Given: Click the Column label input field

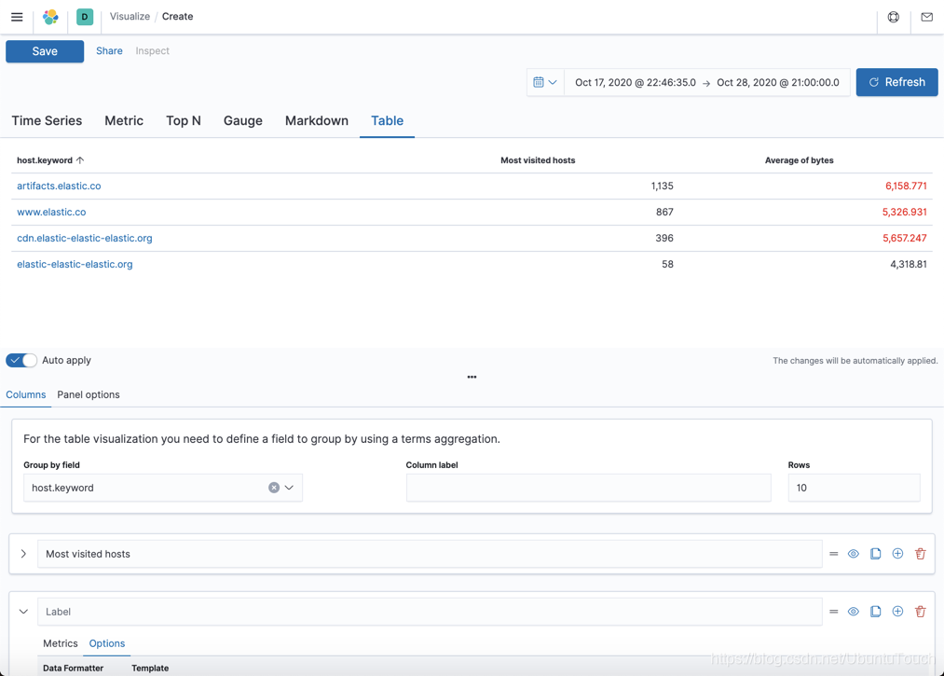Looking at the screenshot, I should 588,488.
